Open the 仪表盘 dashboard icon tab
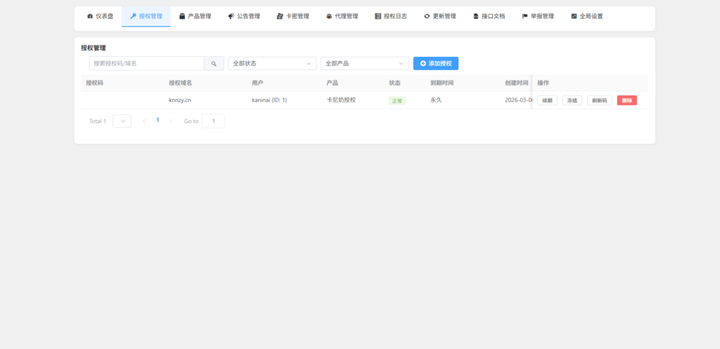This screenshot has width=720, height=349. click(90, 16)
